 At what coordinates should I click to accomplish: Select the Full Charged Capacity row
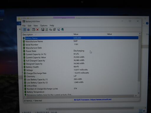[x=81, y=60]
